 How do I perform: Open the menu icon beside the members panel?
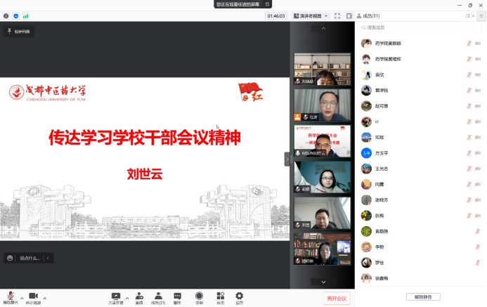tap(481, 16)
